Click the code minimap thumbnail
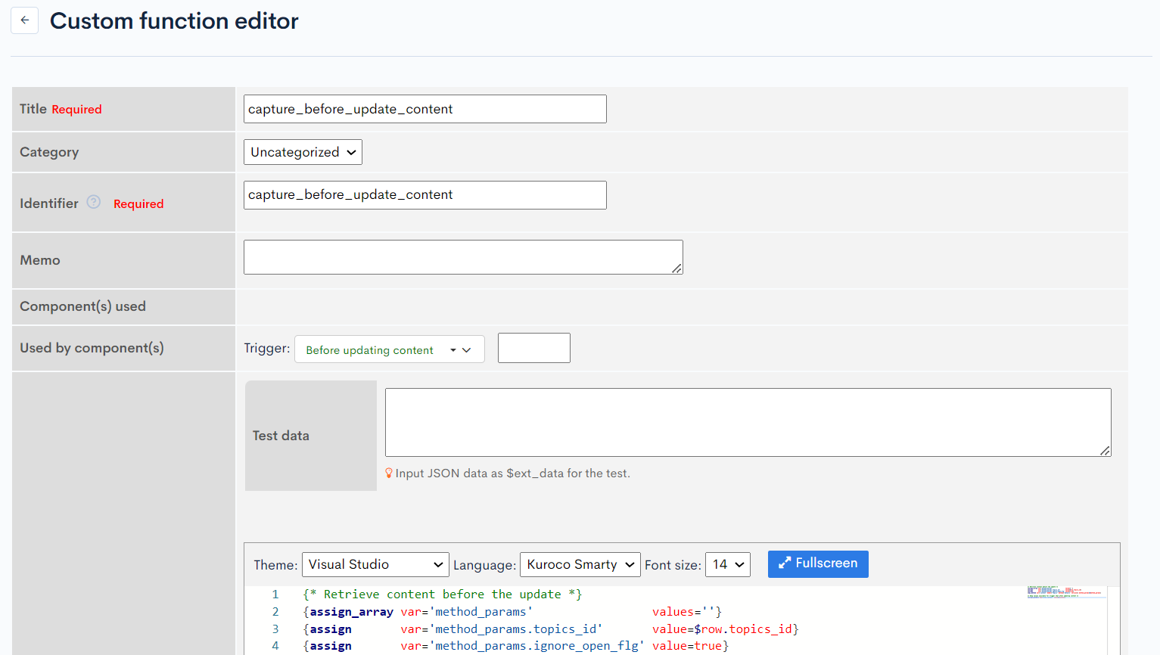The height and width of the screenshot is (655, 1160). point(1066,592)
